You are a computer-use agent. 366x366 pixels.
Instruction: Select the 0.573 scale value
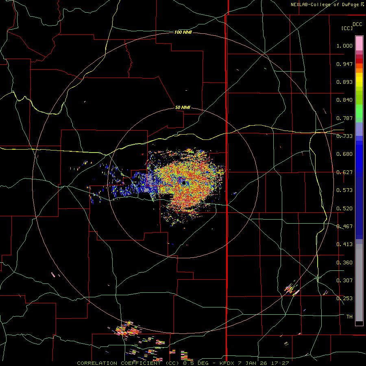[x=344, y=190]
